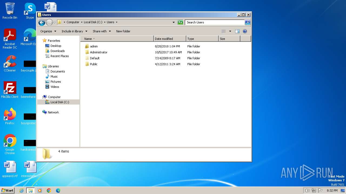Click the Start button
This screenshot has height=194, width=346.
[x=7, y=190]
